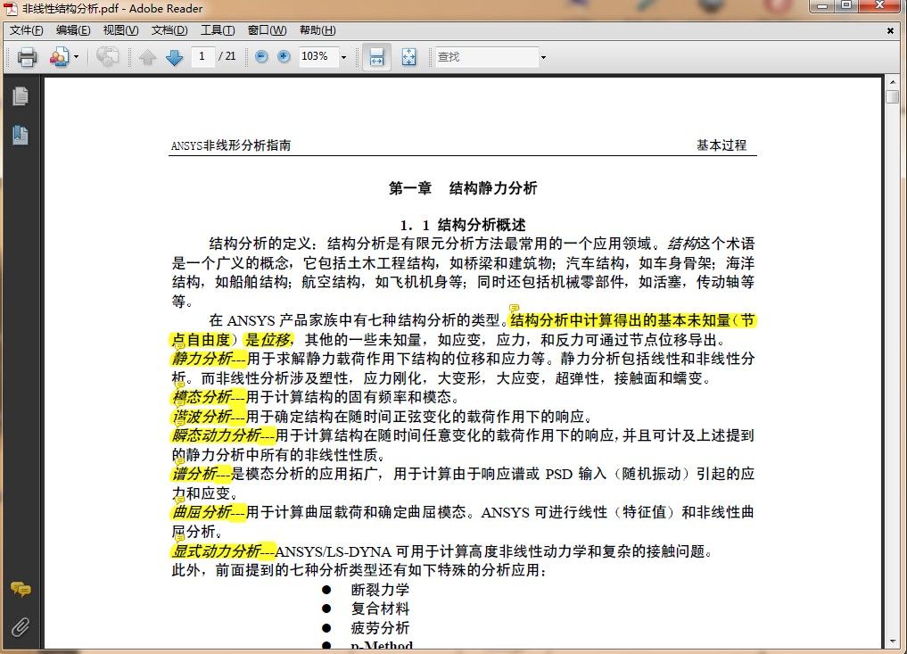
Task: Open the Bookmarks panel in sidebar
Action: [20, 135]
